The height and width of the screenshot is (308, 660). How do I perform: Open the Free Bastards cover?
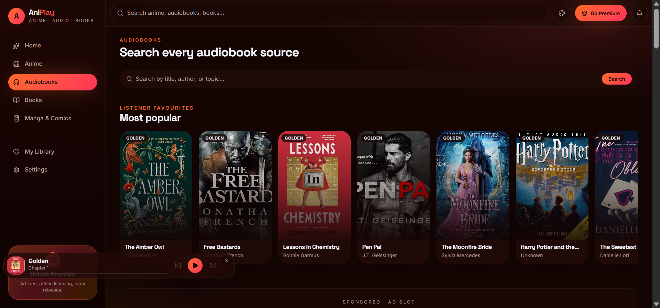pos(235,185)
